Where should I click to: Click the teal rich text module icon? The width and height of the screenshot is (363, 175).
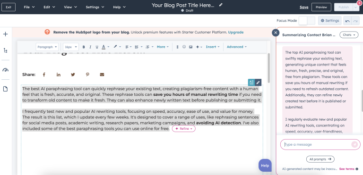(x=251, y=82)
